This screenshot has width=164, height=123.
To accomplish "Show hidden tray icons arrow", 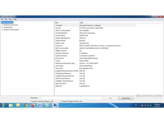I will (x=139, y=105).
